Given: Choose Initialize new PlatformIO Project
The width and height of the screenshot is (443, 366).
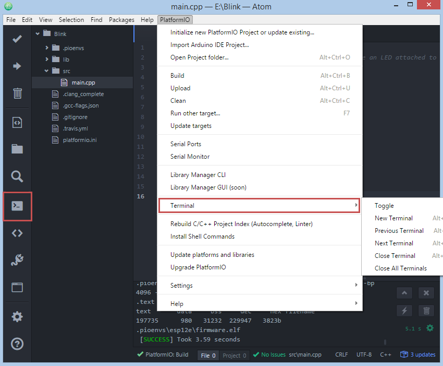Looking at the screenshot, I should pyautogui.click(x=260, y=32).
